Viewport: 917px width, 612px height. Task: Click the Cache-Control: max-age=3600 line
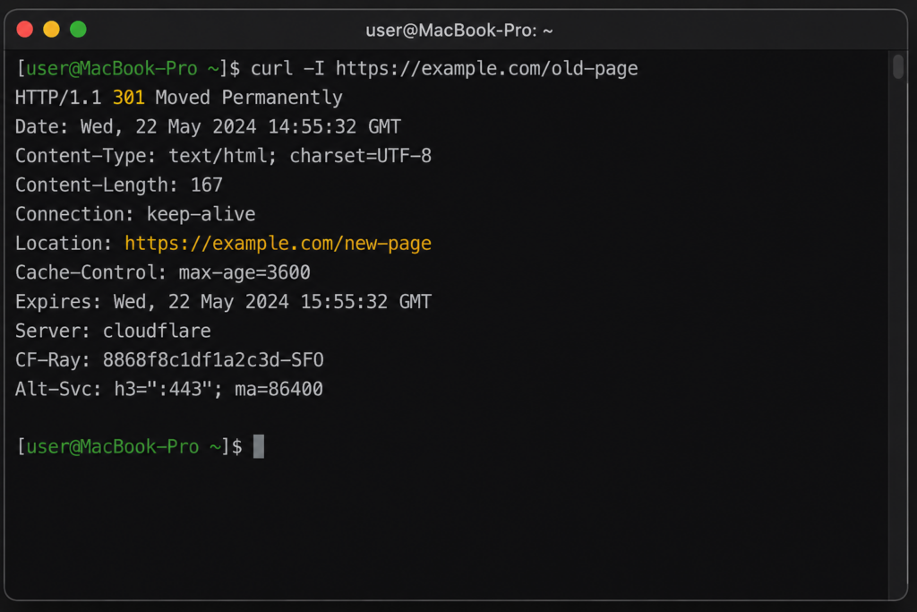tap(163, 272)
